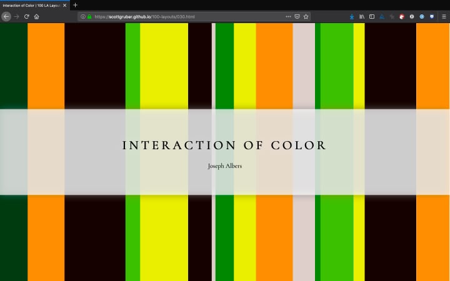Open the Firefox home page
Image resolution: width=450 pixels, height=281 pixels.
(36, 17)
